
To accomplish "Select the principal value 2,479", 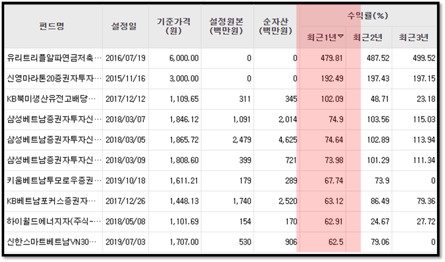I will [242, 140].
